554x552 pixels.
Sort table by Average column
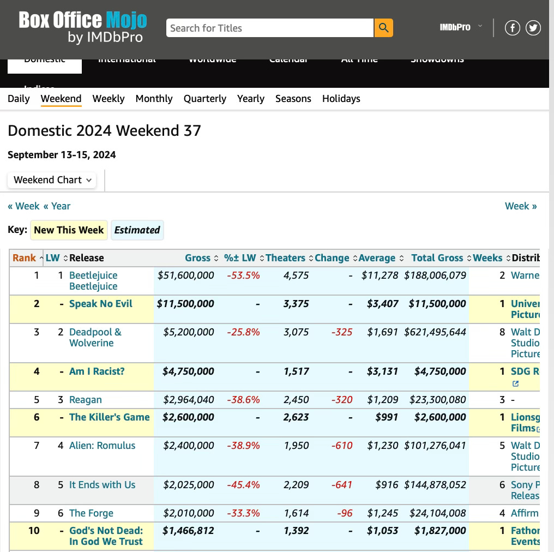[x=381, y=258]
